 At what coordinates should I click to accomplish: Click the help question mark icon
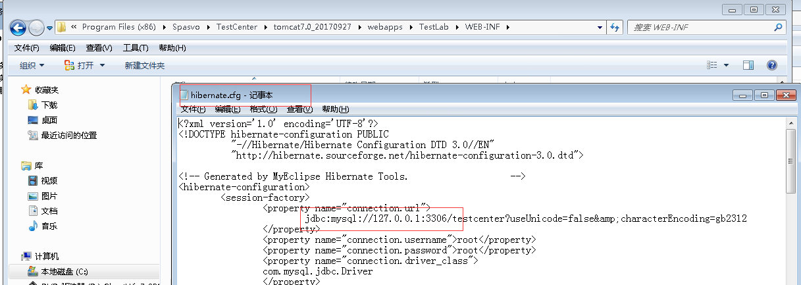pyautogui.click(x=771, y=65)
